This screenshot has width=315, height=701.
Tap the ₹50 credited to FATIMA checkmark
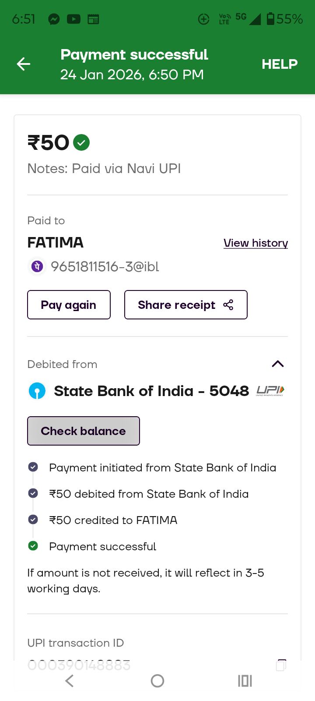coord(33,520)
